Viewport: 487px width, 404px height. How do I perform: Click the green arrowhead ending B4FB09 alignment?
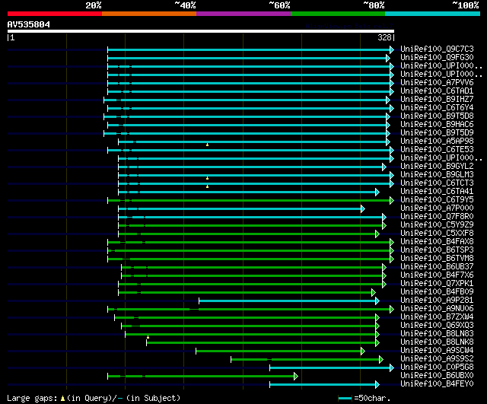[374, 292]
